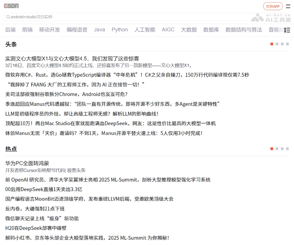Select first 热点 carousel dot
Image resolution: width=294 pixels, height=245 pixels.
coord(272,149)
